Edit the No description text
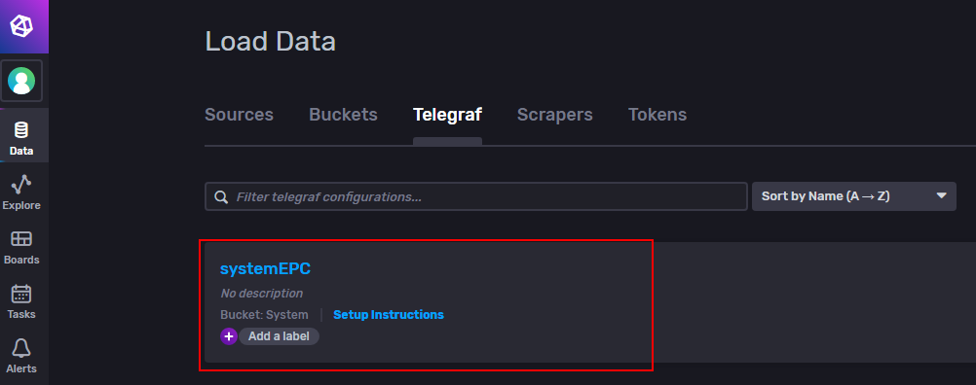 [261, 293]
